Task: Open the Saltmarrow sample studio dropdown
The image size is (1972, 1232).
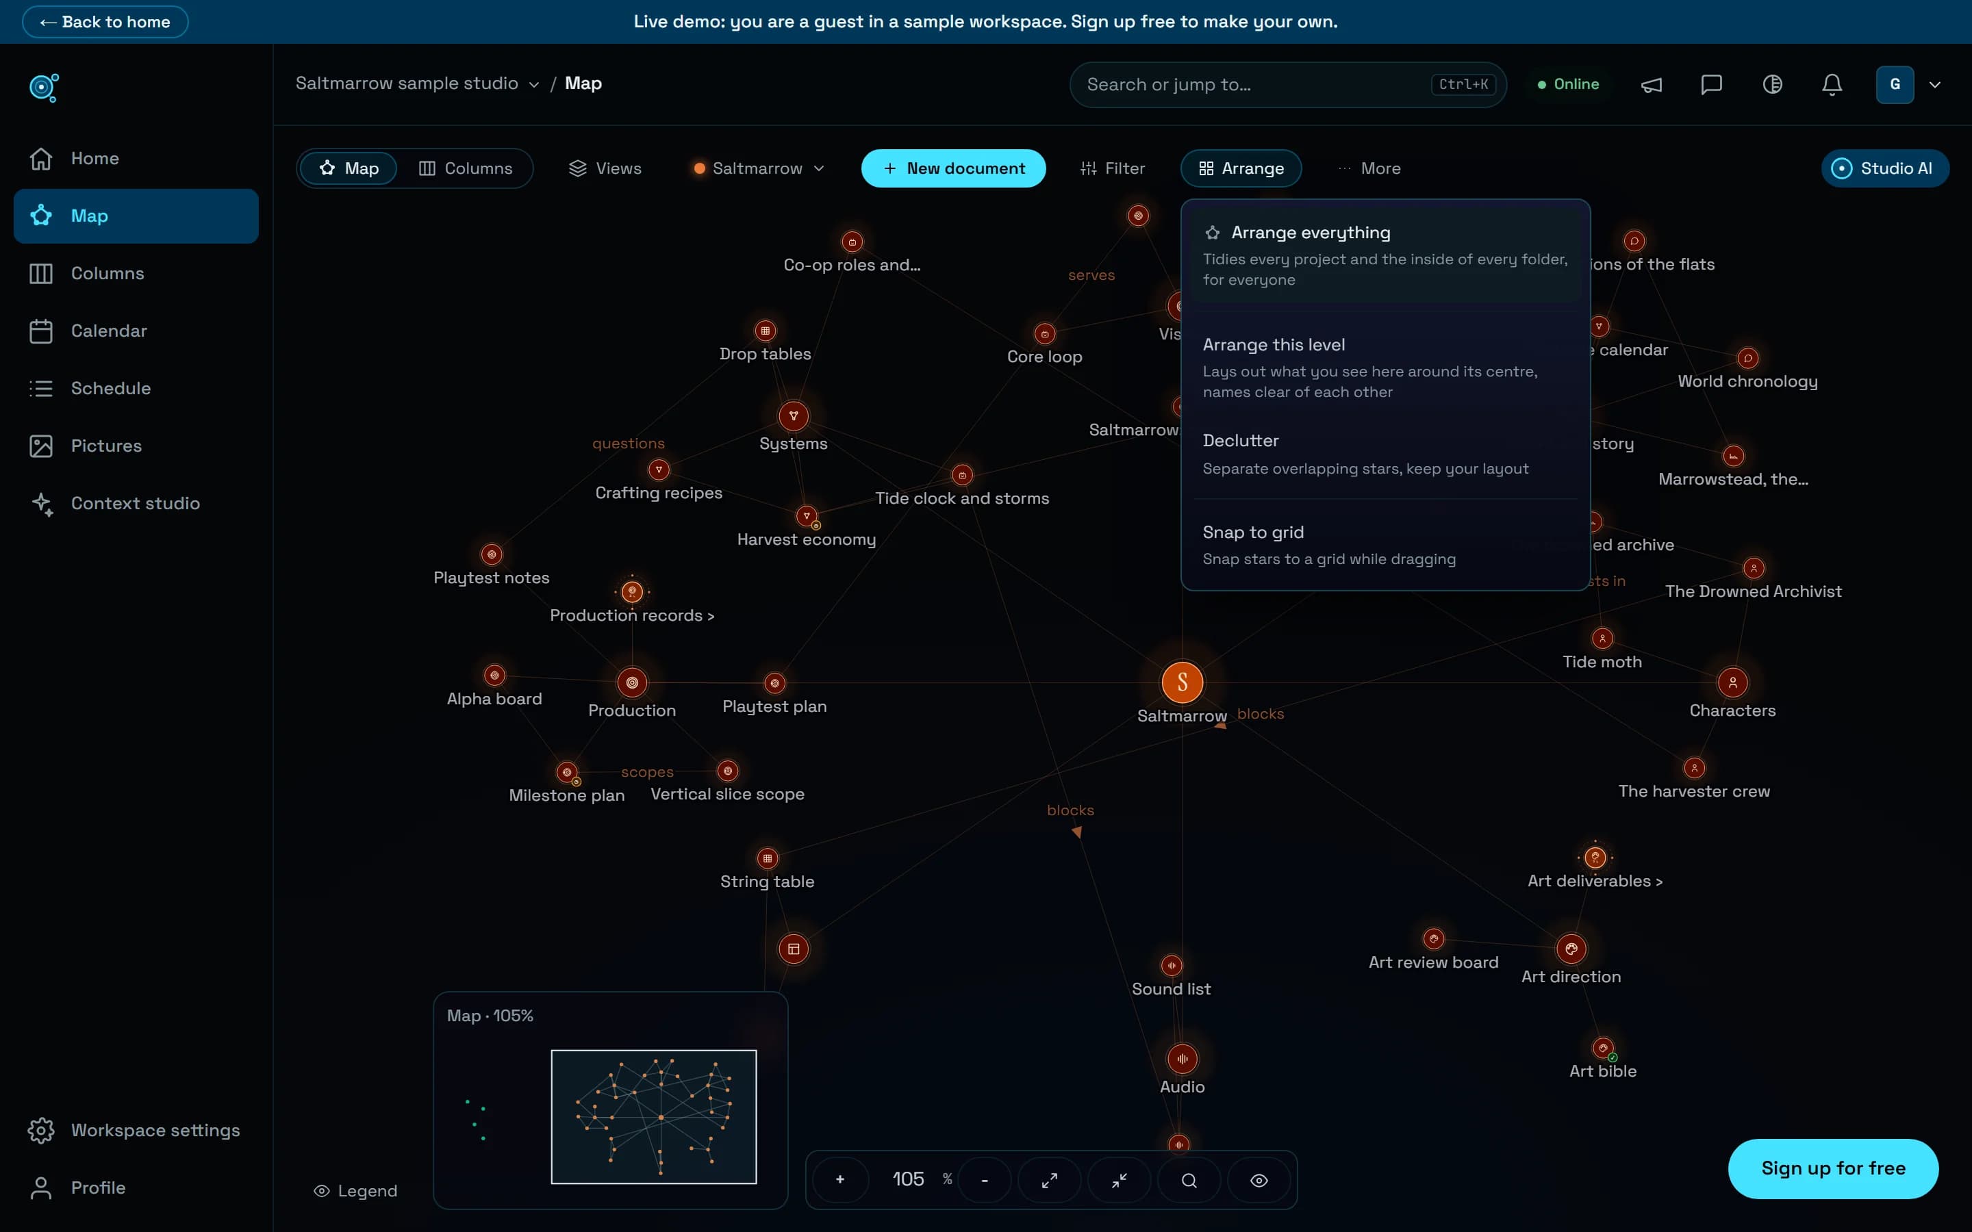Action: point(416,83)
